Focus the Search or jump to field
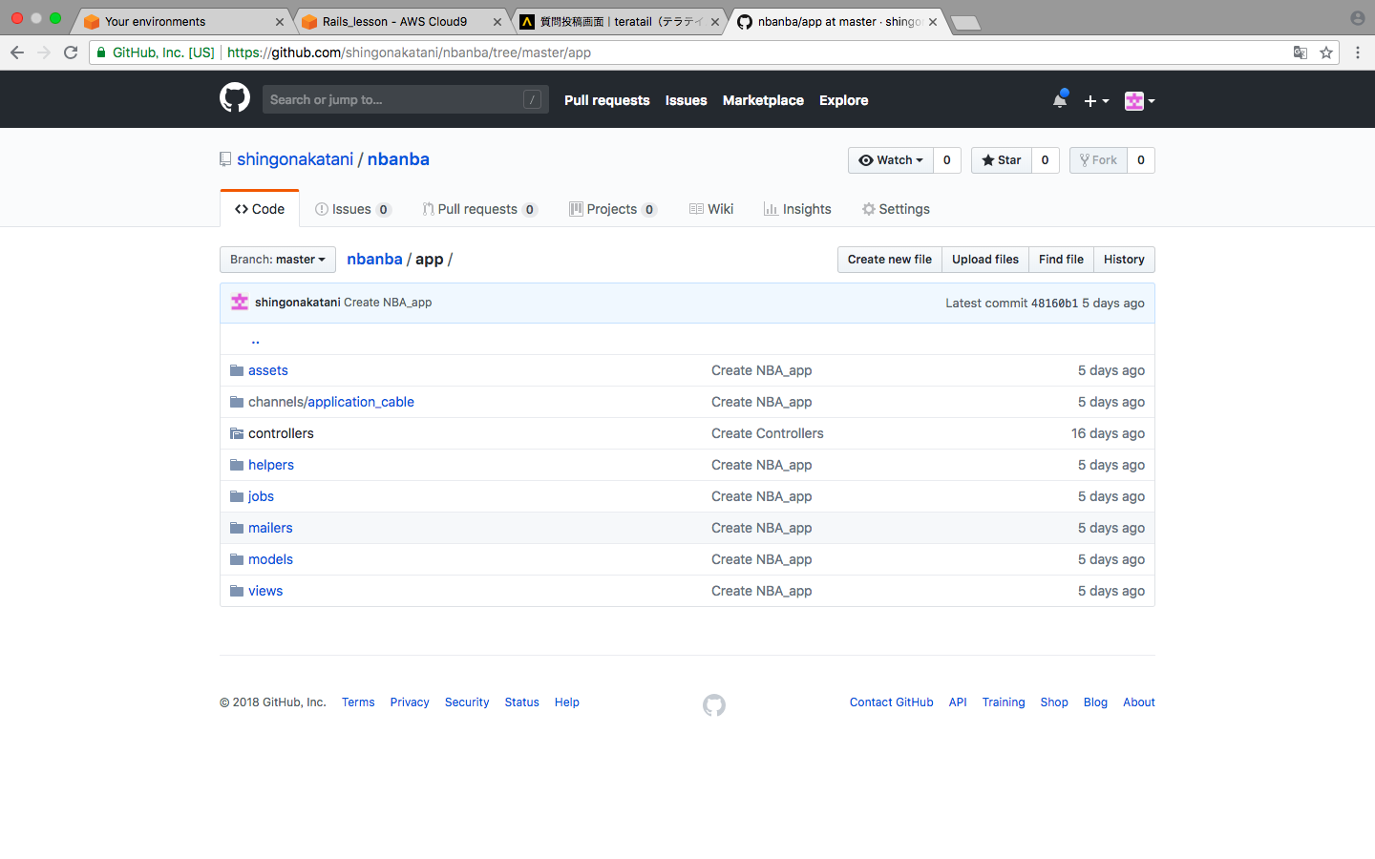 pos(406,99)
